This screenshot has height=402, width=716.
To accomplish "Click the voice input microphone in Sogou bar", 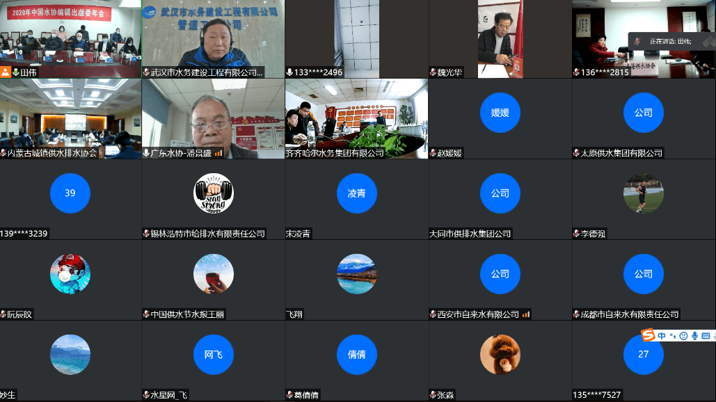I will pyautogui.click(x=694, y=336).
